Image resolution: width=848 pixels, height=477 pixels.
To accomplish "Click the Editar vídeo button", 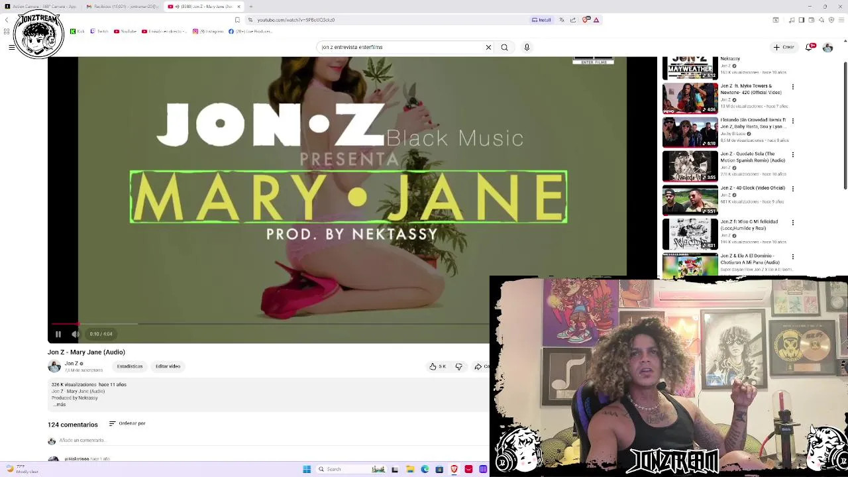I will pos(168,366).
